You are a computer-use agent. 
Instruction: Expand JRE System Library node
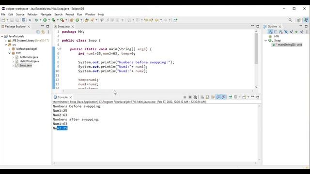6,41
